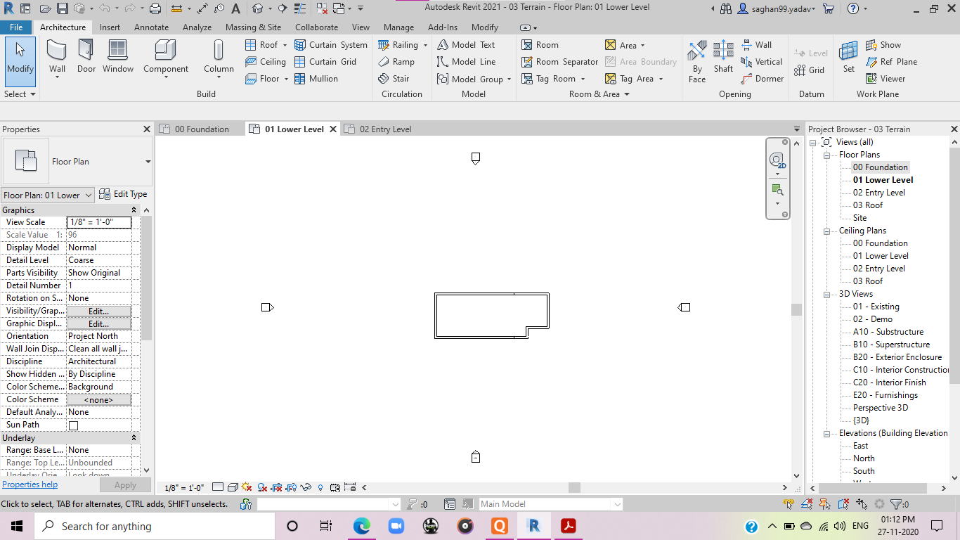Add Model Text

466,45
